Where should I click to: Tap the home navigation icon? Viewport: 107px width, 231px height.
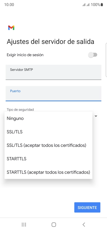tap(54, 224)
